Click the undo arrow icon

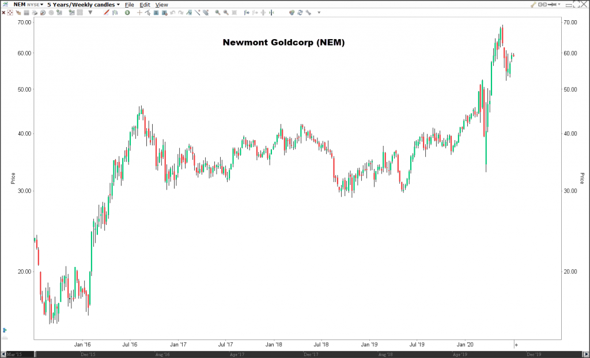coord(173,13)
